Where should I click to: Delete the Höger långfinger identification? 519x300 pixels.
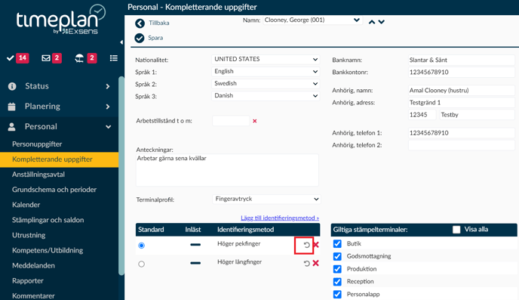pyautogui.click(x=316, y=263)
